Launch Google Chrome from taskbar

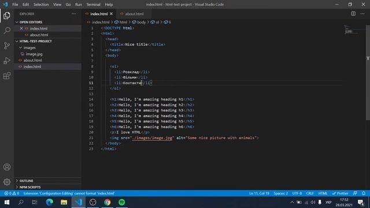click(x=108, y=202)
